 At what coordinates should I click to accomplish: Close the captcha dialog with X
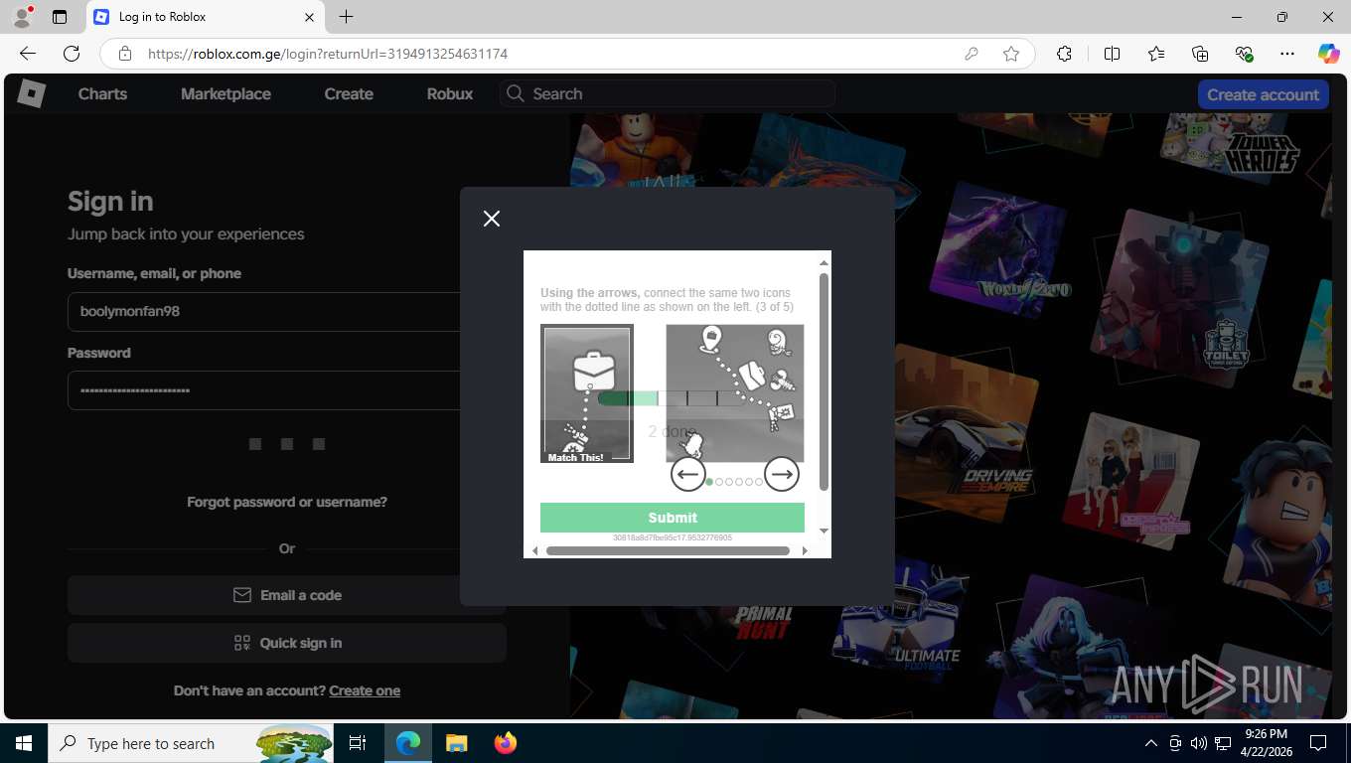coord(492,219)
